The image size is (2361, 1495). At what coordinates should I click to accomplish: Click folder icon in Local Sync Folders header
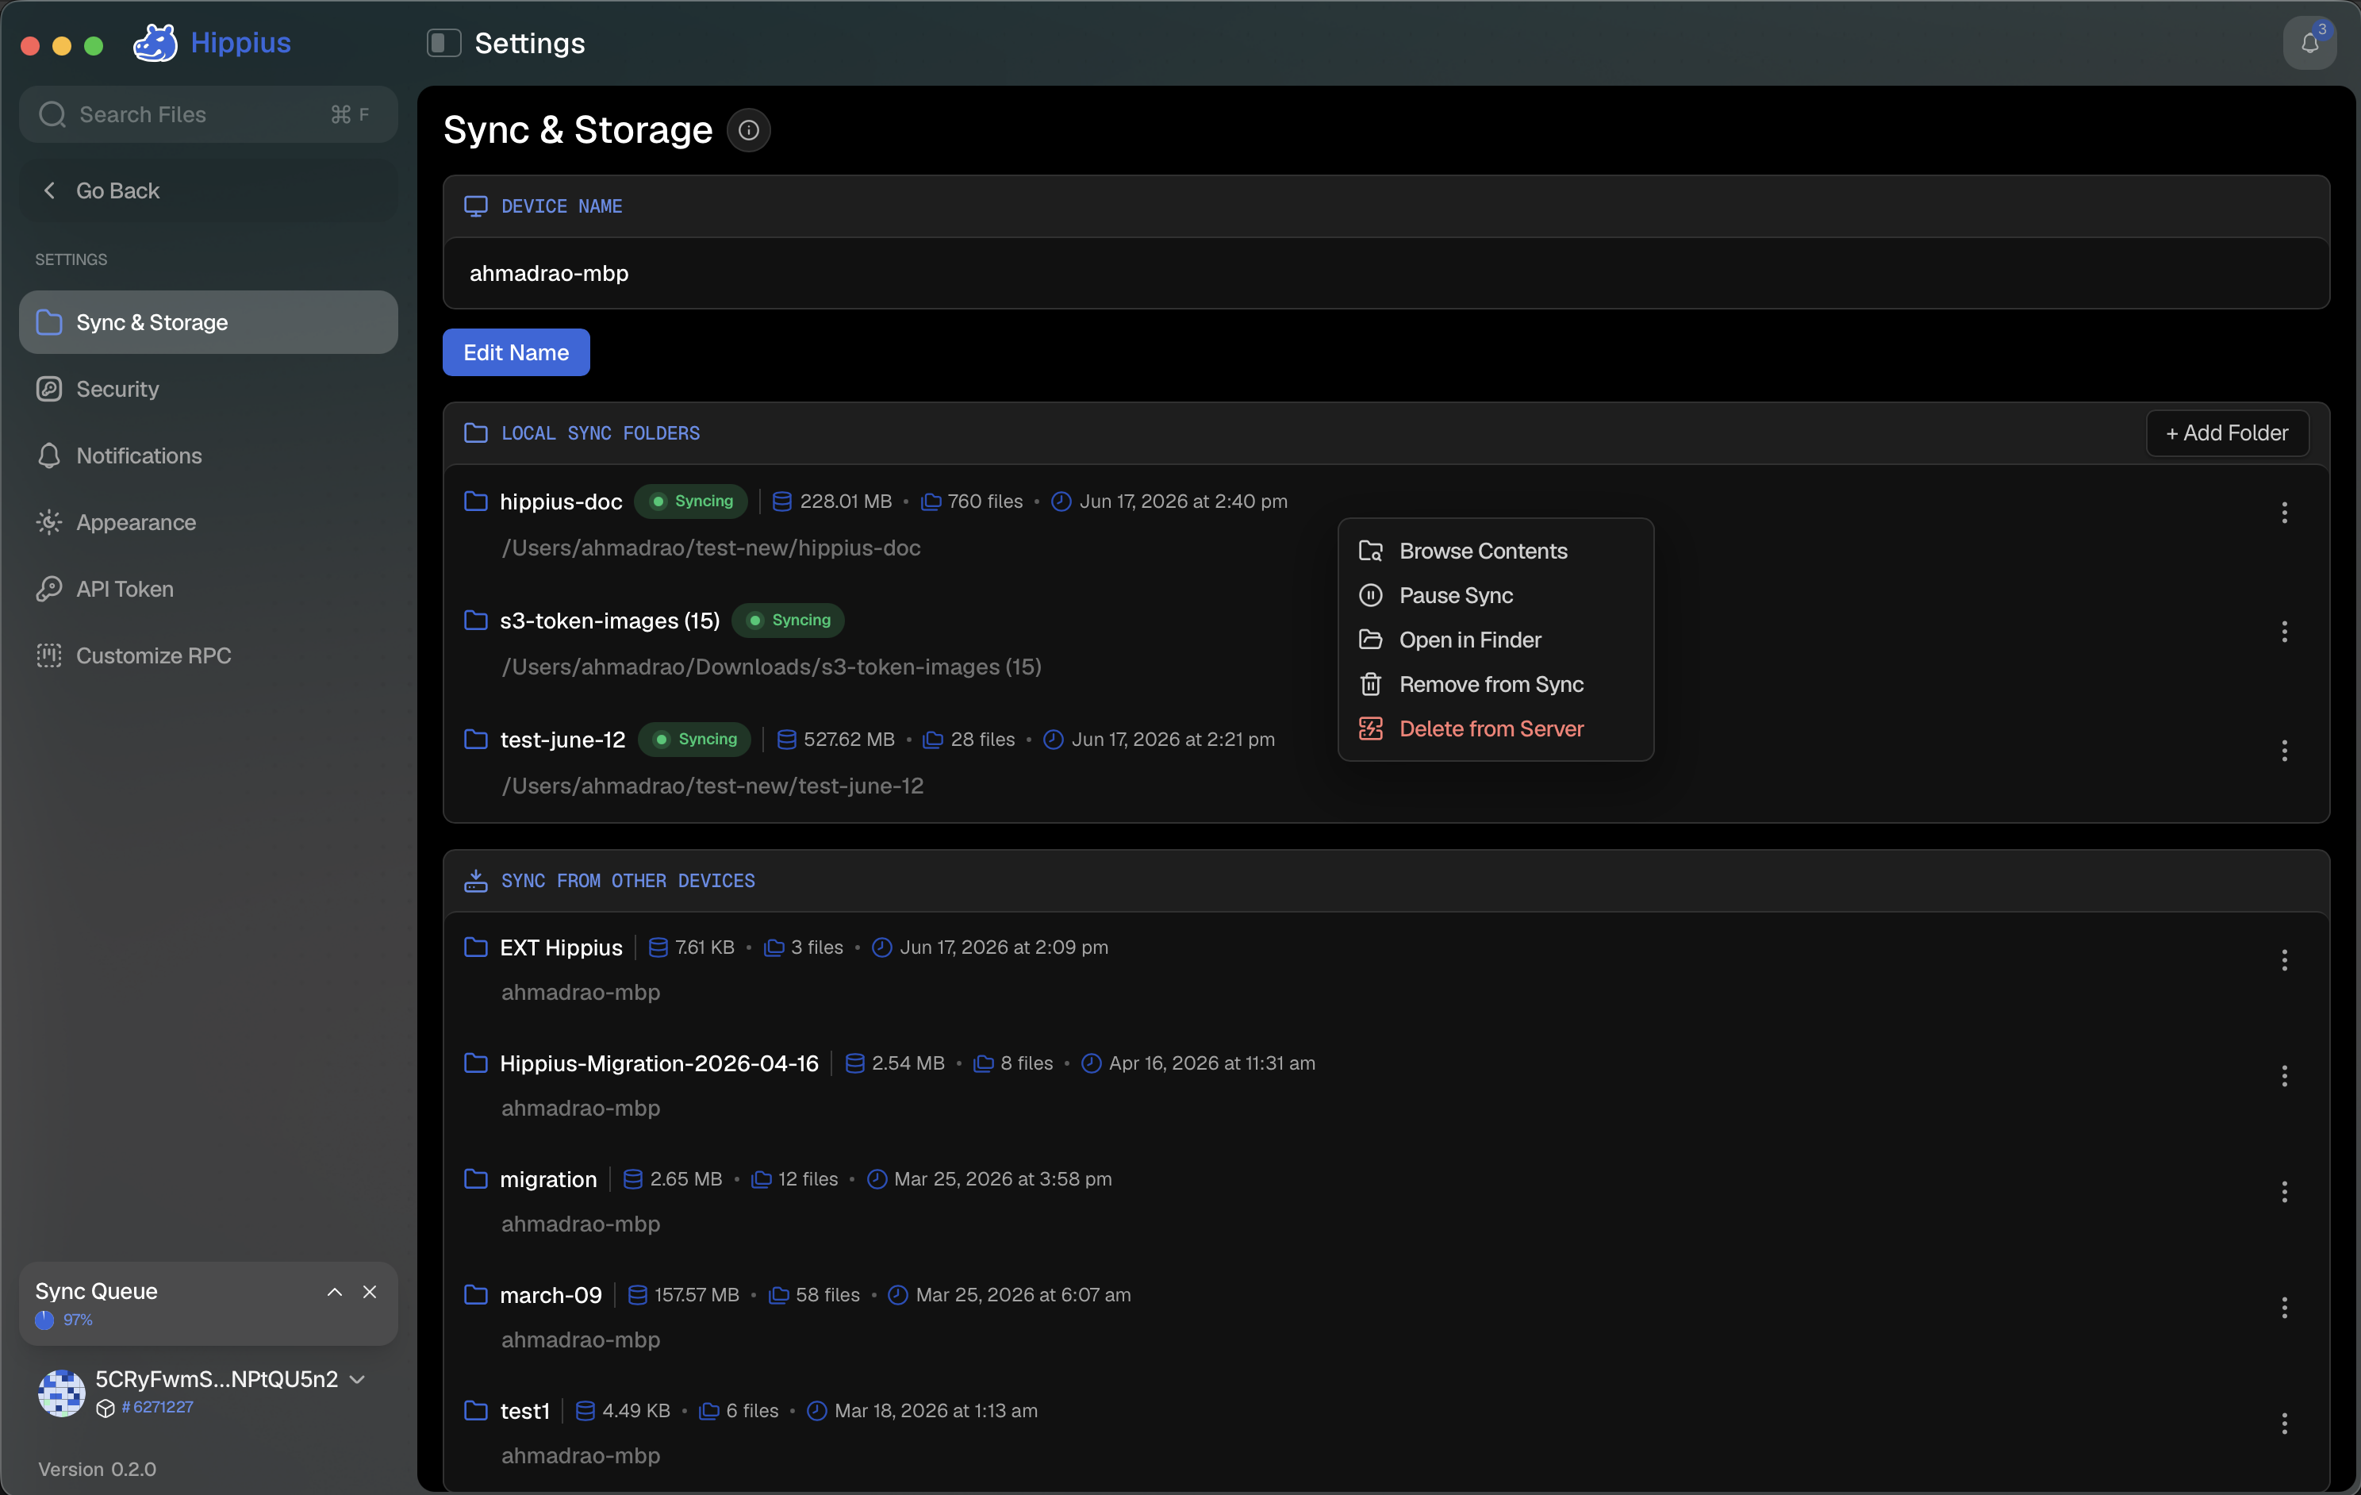[475, 432]
